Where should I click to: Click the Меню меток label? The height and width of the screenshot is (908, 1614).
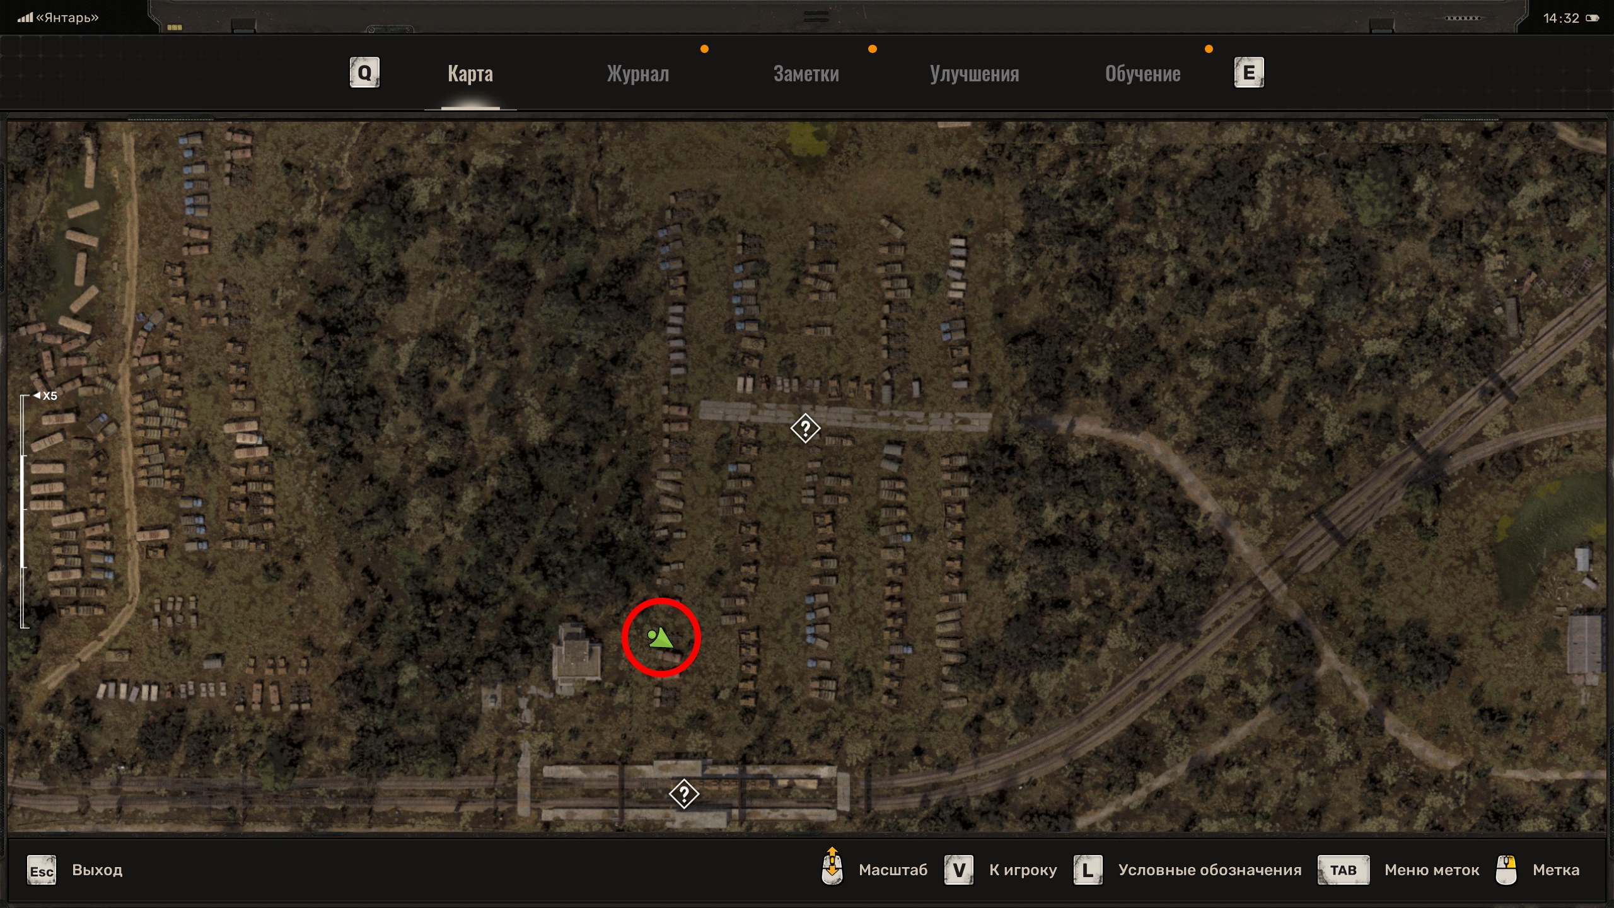1432,870
